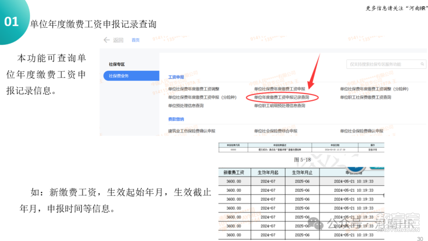Click the 生效年月起 column header
Screen dimensions: 428x241
(x=268, y=172)
